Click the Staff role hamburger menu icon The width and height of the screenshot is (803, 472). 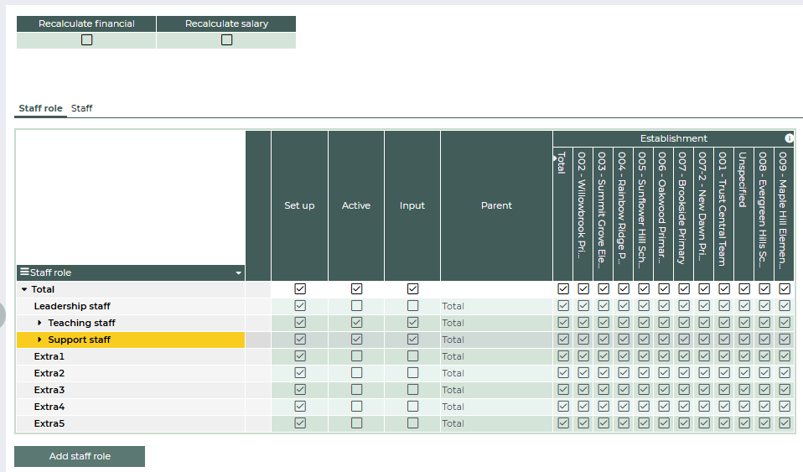[x=24, y=272]
